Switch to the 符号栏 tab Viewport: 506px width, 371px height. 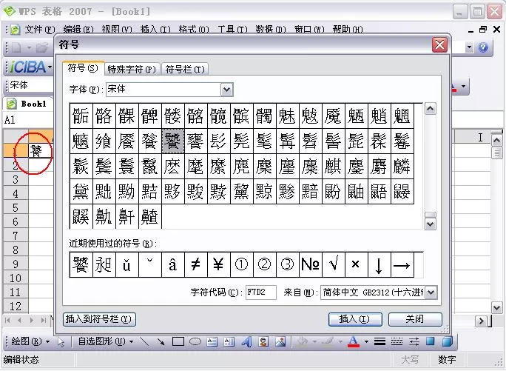[x=185, y=69]
